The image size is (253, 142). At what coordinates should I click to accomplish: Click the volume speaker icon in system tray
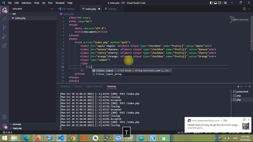229,138
